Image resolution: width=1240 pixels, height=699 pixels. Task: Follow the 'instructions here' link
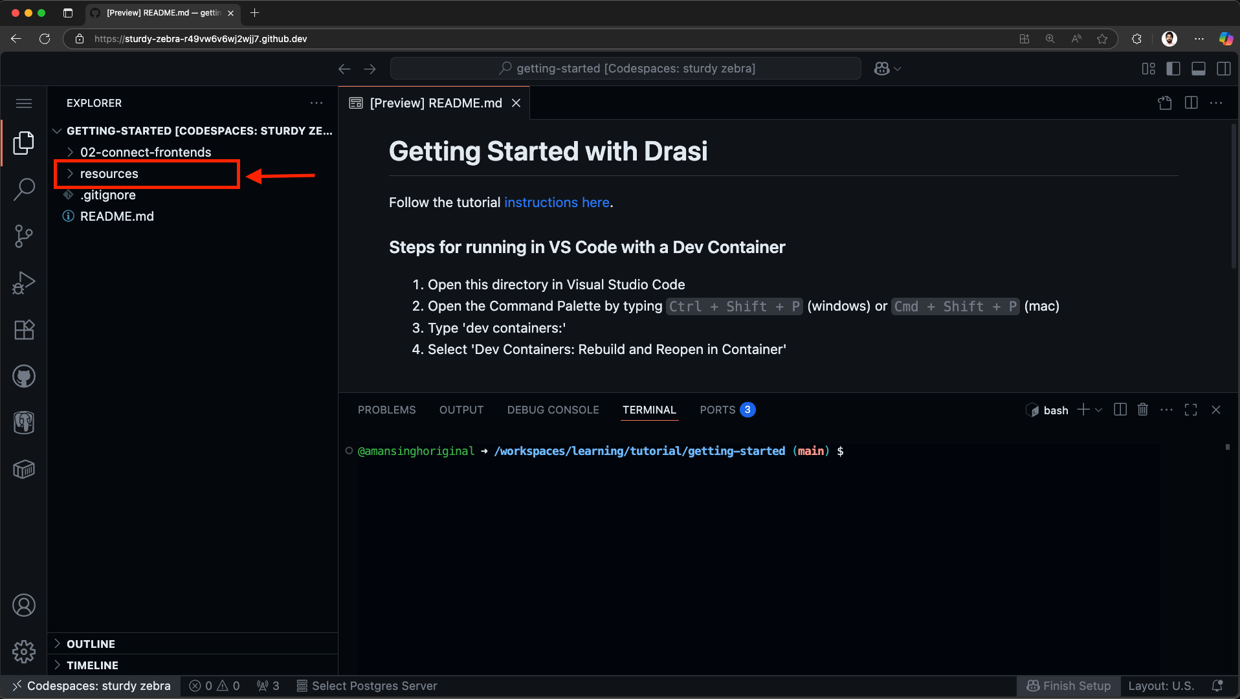557,203
